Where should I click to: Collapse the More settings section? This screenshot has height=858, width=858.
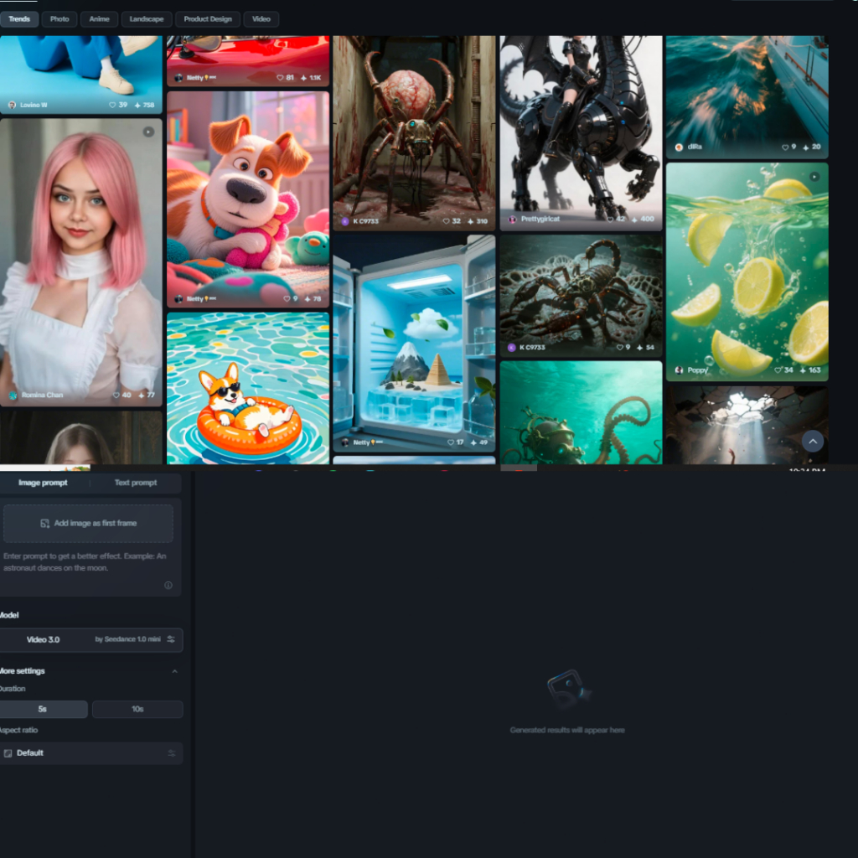(174, 671)
